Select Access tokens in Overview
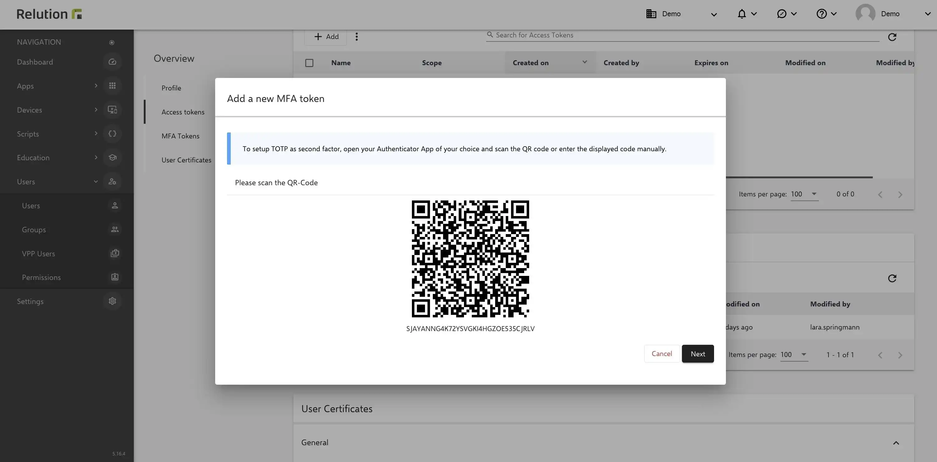Image resolution: width=937 pixels, height=462 pixels. point(183,112)
